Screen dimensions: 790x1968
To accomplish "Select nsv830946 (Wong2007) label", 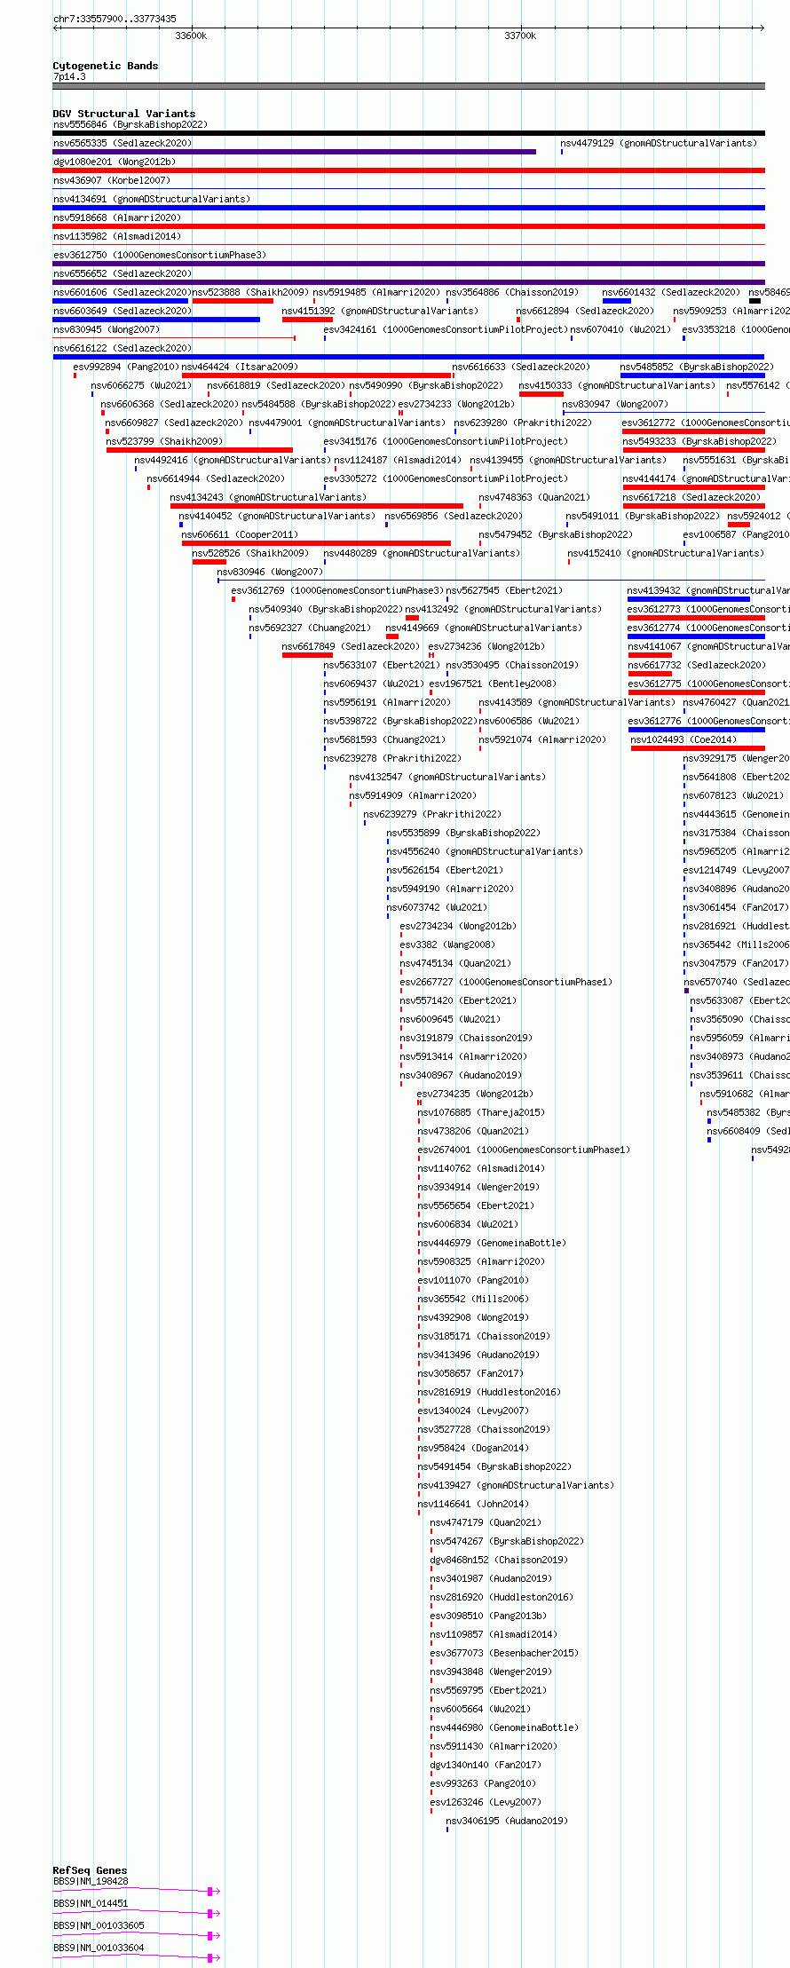I will coord(270,573).
